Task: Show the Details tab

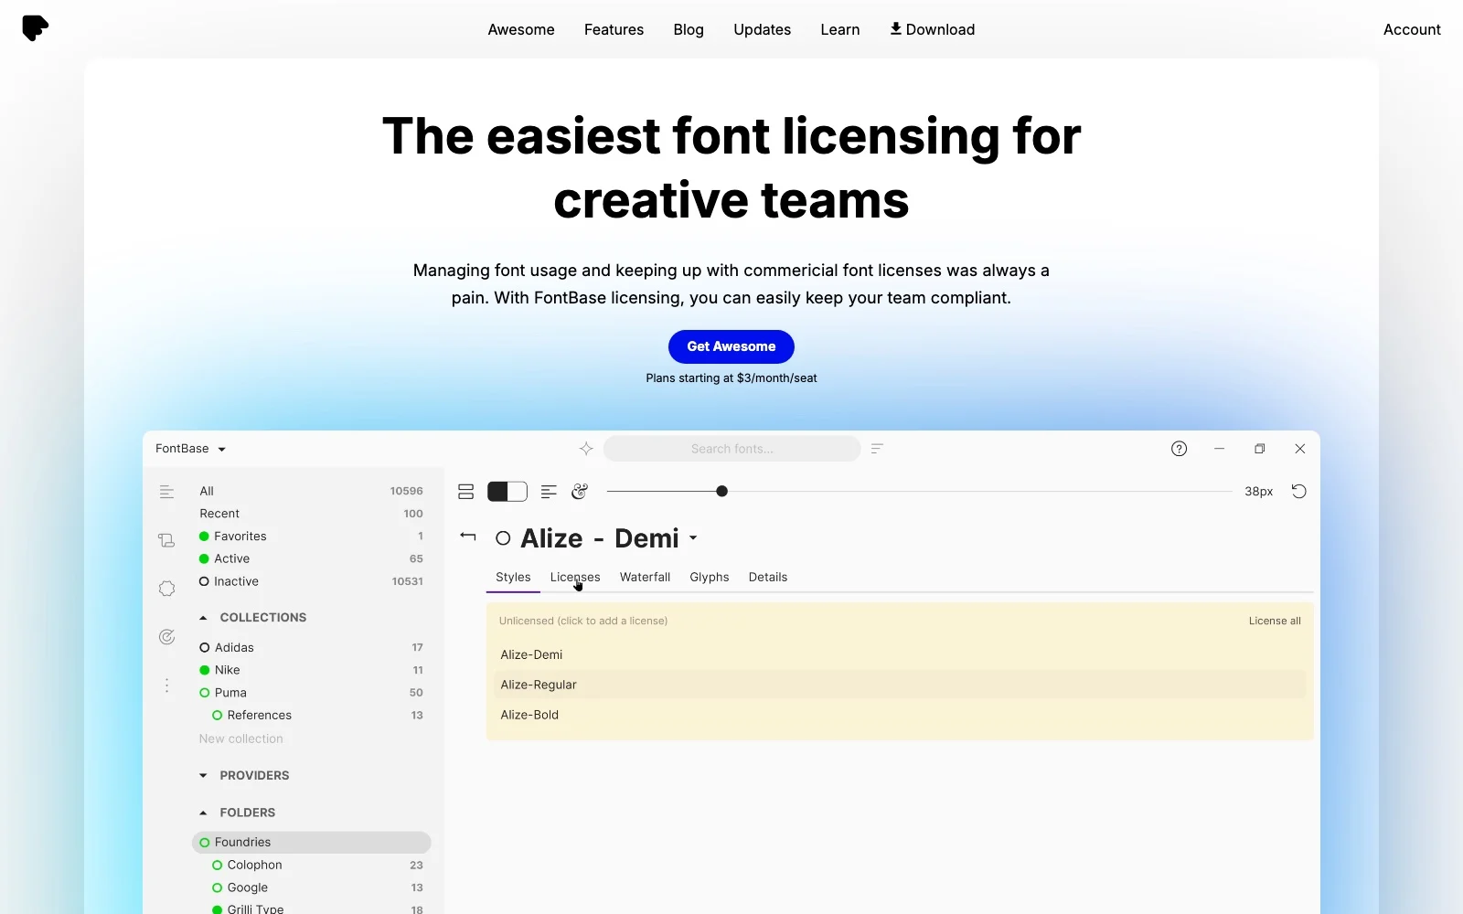Action: (x=768, y=577)
